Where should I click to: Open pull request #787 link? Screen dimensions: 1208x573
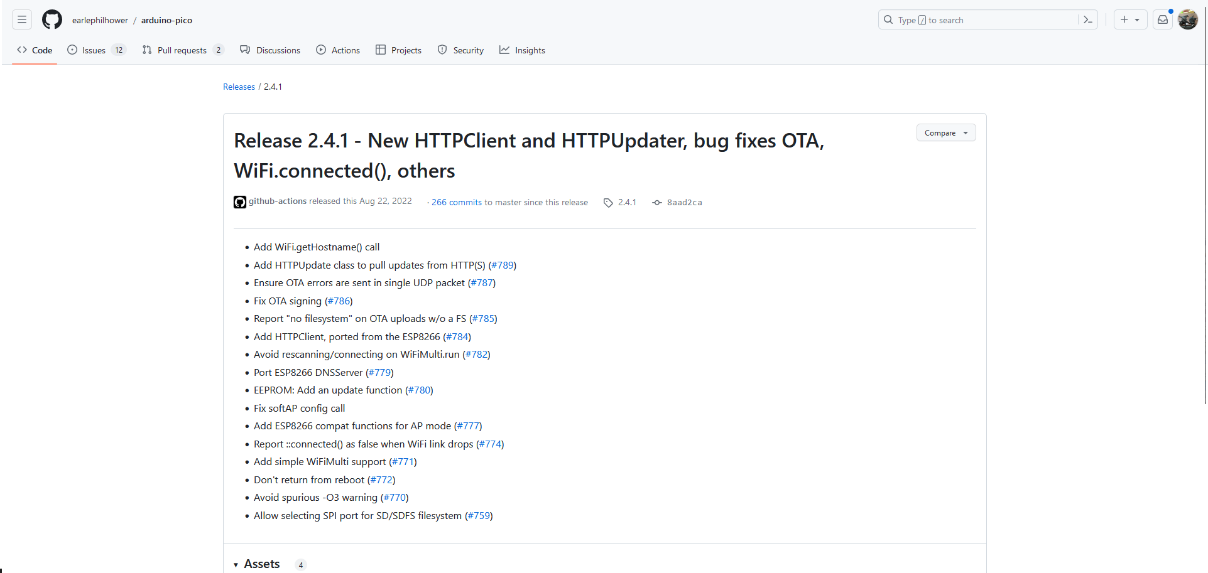pos(482,282)
